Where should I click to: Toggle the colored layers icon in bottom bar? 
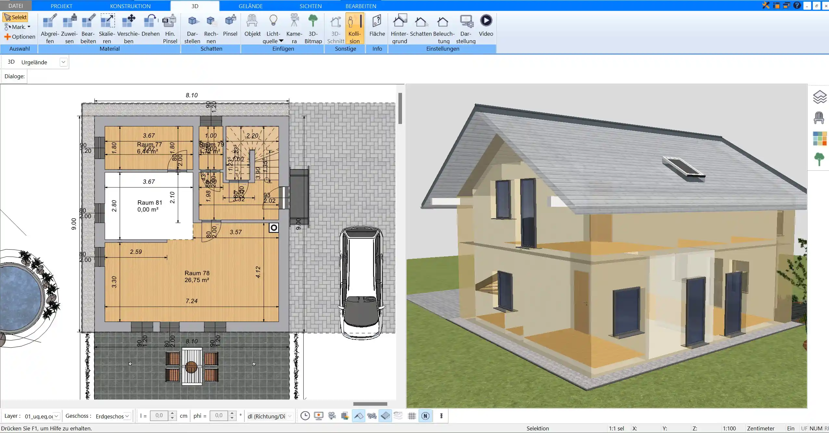[345, 416]
